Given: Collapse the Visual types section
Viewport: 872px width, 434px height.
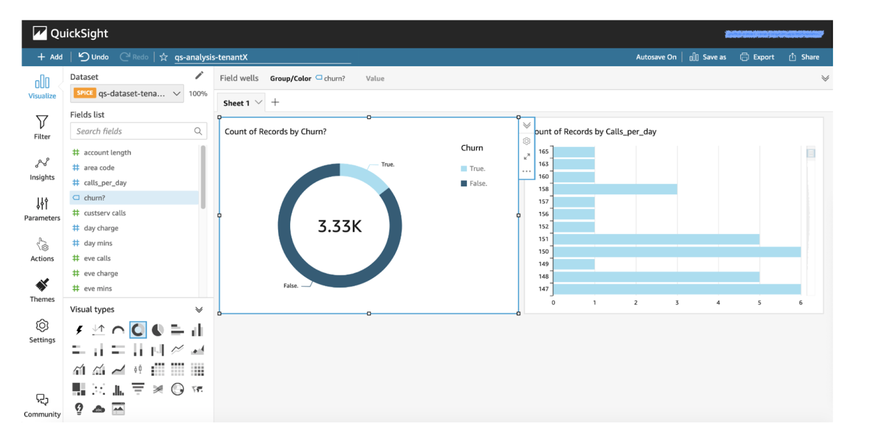Looking at the screenshot, I should (x=199, y=310).
